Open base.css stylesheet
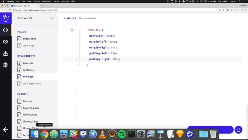 [28, 63]
